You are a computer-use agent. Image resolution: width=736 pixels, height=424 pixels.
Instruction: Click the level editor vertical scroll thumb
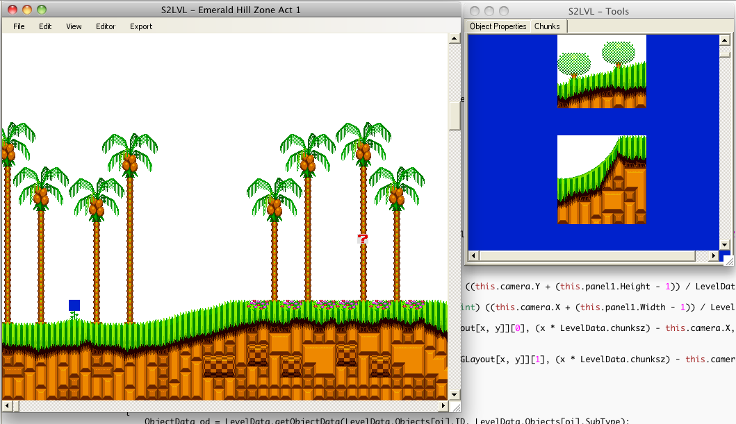coord(455,116)
